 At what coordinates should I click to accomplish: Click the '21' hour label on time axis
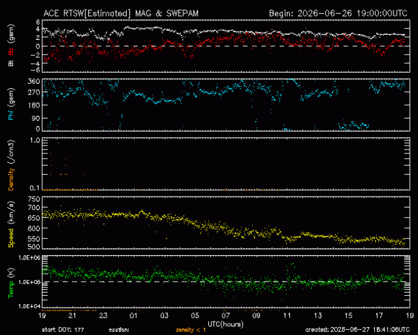[x=72, y=316]
